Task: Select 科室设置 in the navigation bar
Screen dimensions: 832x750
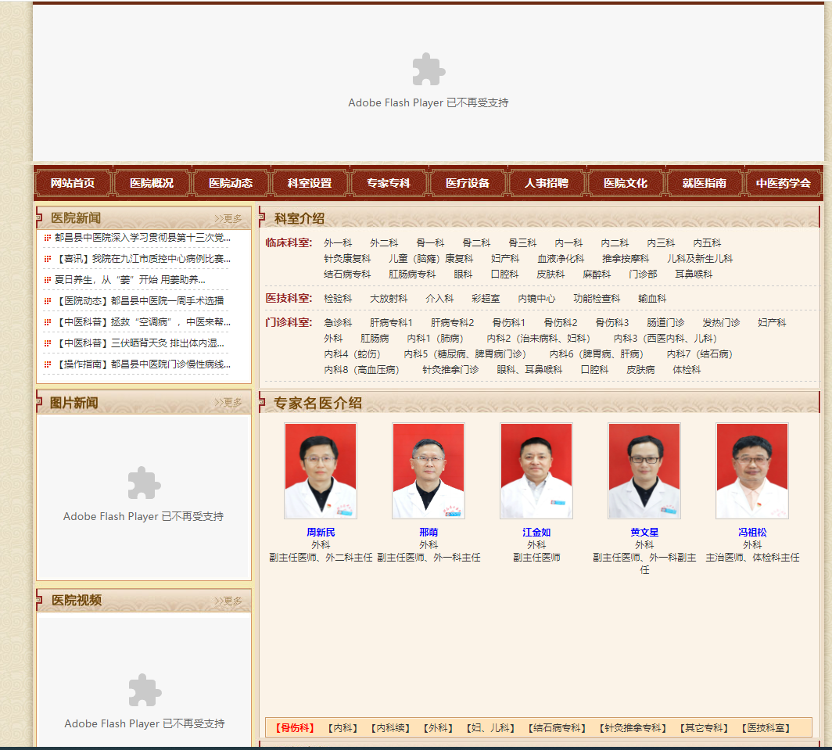Action: coord(310,183)
